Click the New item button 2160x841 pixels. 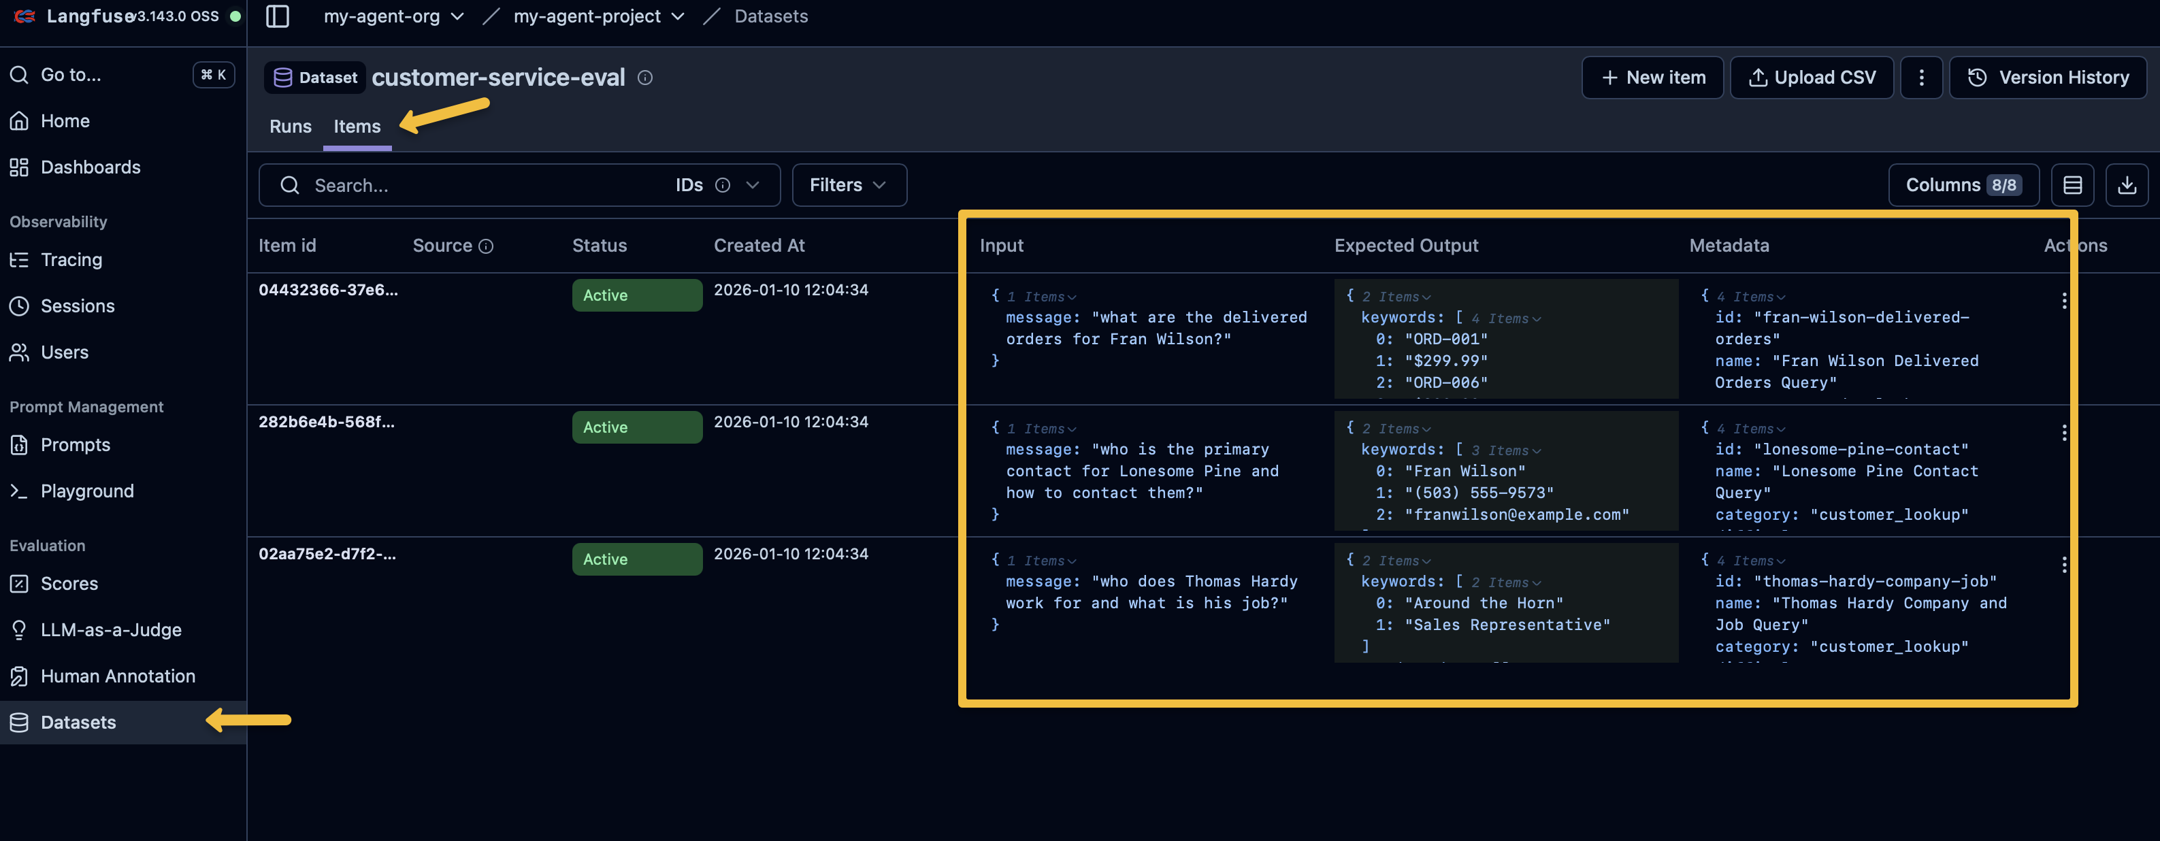click(1652, 77)
